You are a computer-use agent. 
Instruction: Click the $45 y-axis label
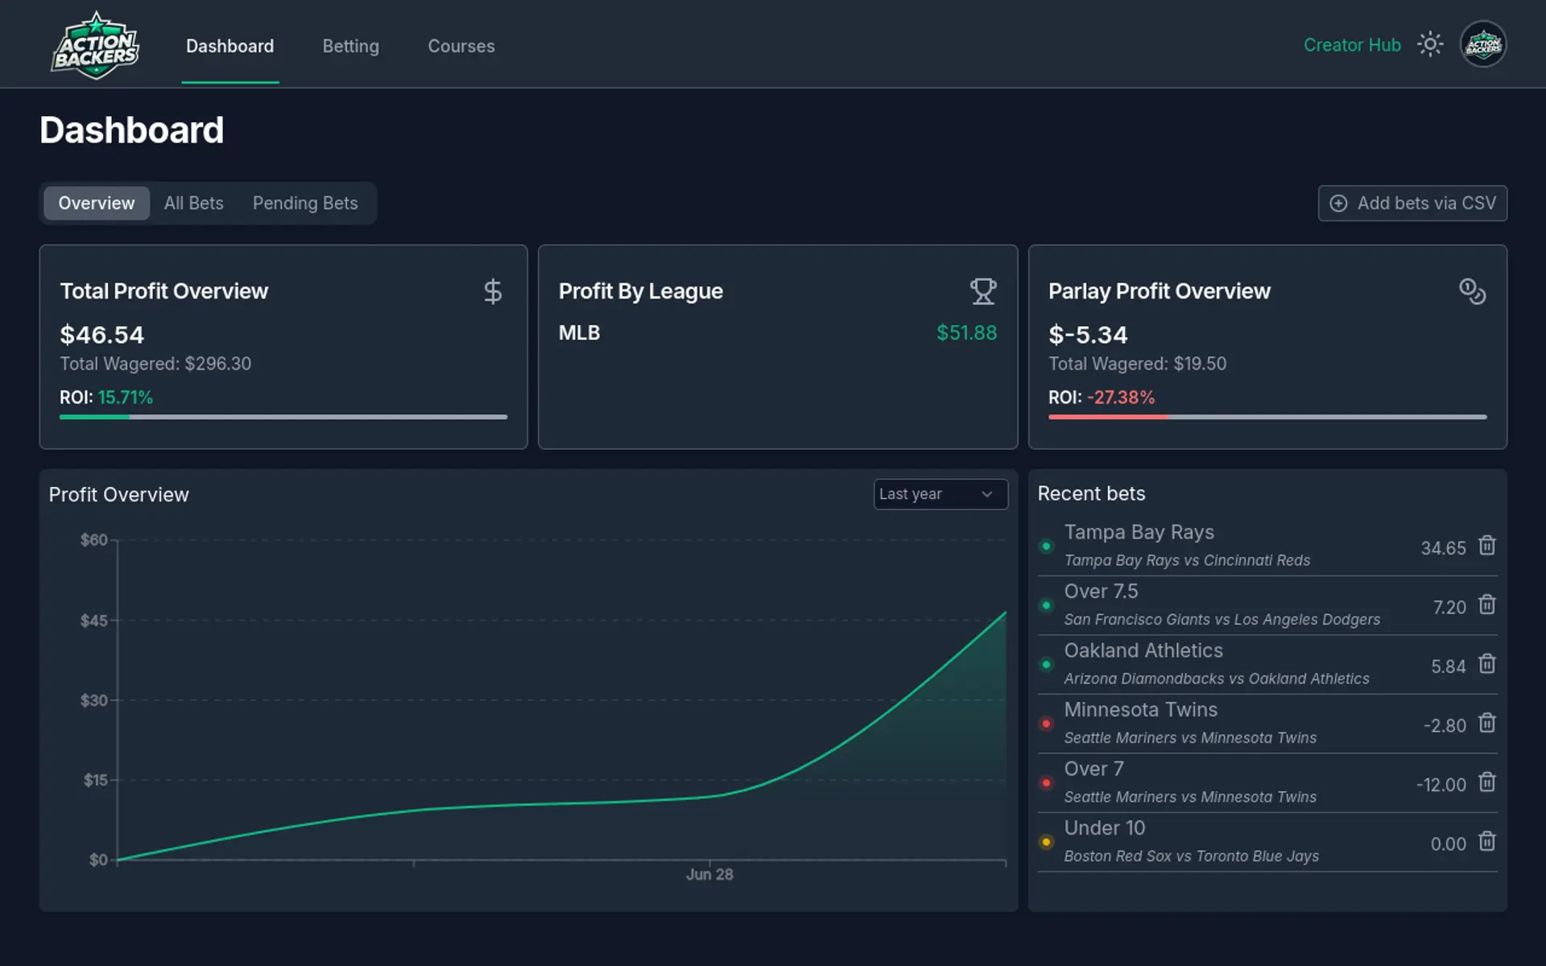point(93,621)
